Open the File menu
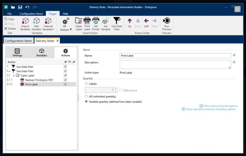Image resolution: width=246 pixels, height=156 pixels. tap(9, 14)
